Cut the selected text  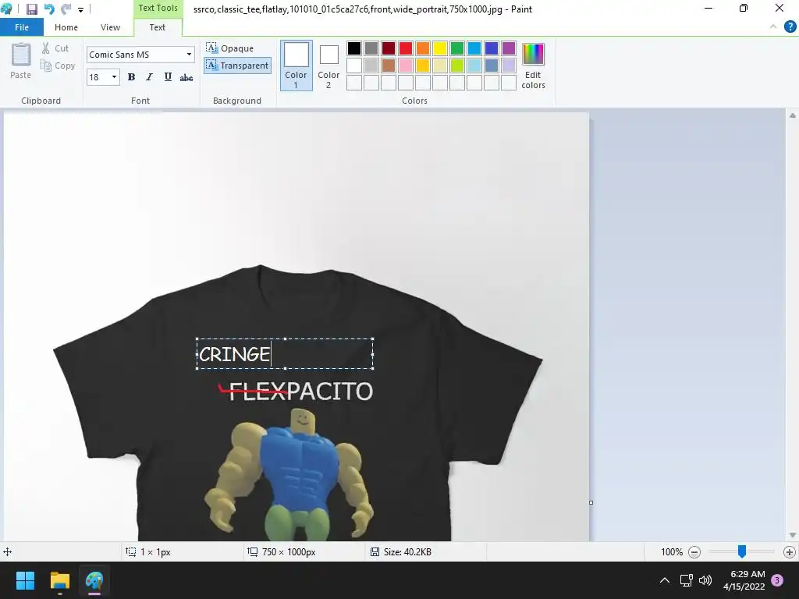pyautogui.click(x=55, y=48)
